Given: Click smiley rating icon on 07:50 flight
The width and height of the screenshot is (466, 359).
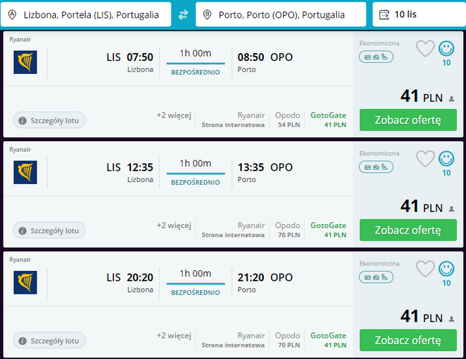Looking at the screenshot, I should tap(446, 49).
